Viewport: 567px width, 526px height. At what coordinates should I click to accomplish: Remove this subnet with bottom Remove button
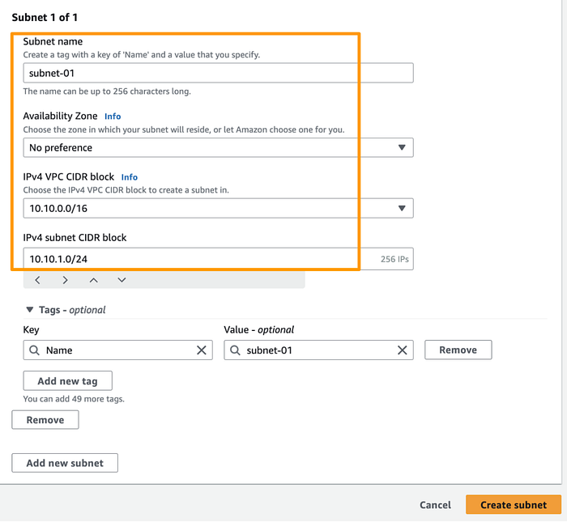click(45, 420)
